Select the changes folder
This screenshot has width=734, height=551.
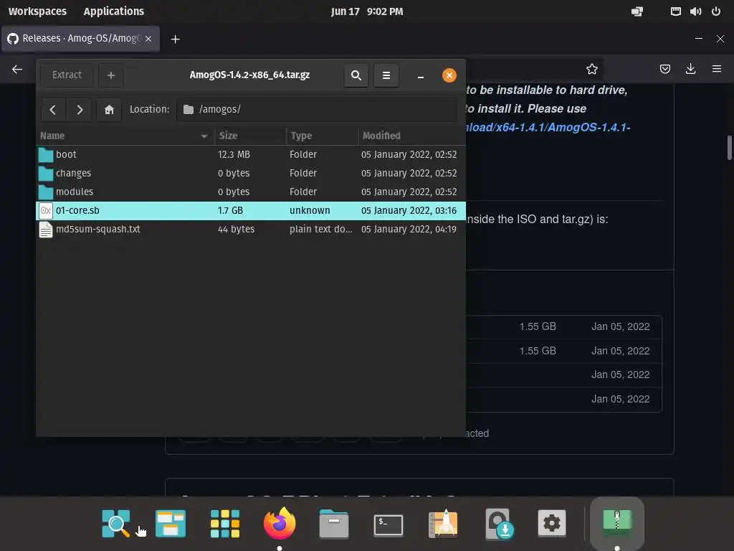[x=251, y=174]
